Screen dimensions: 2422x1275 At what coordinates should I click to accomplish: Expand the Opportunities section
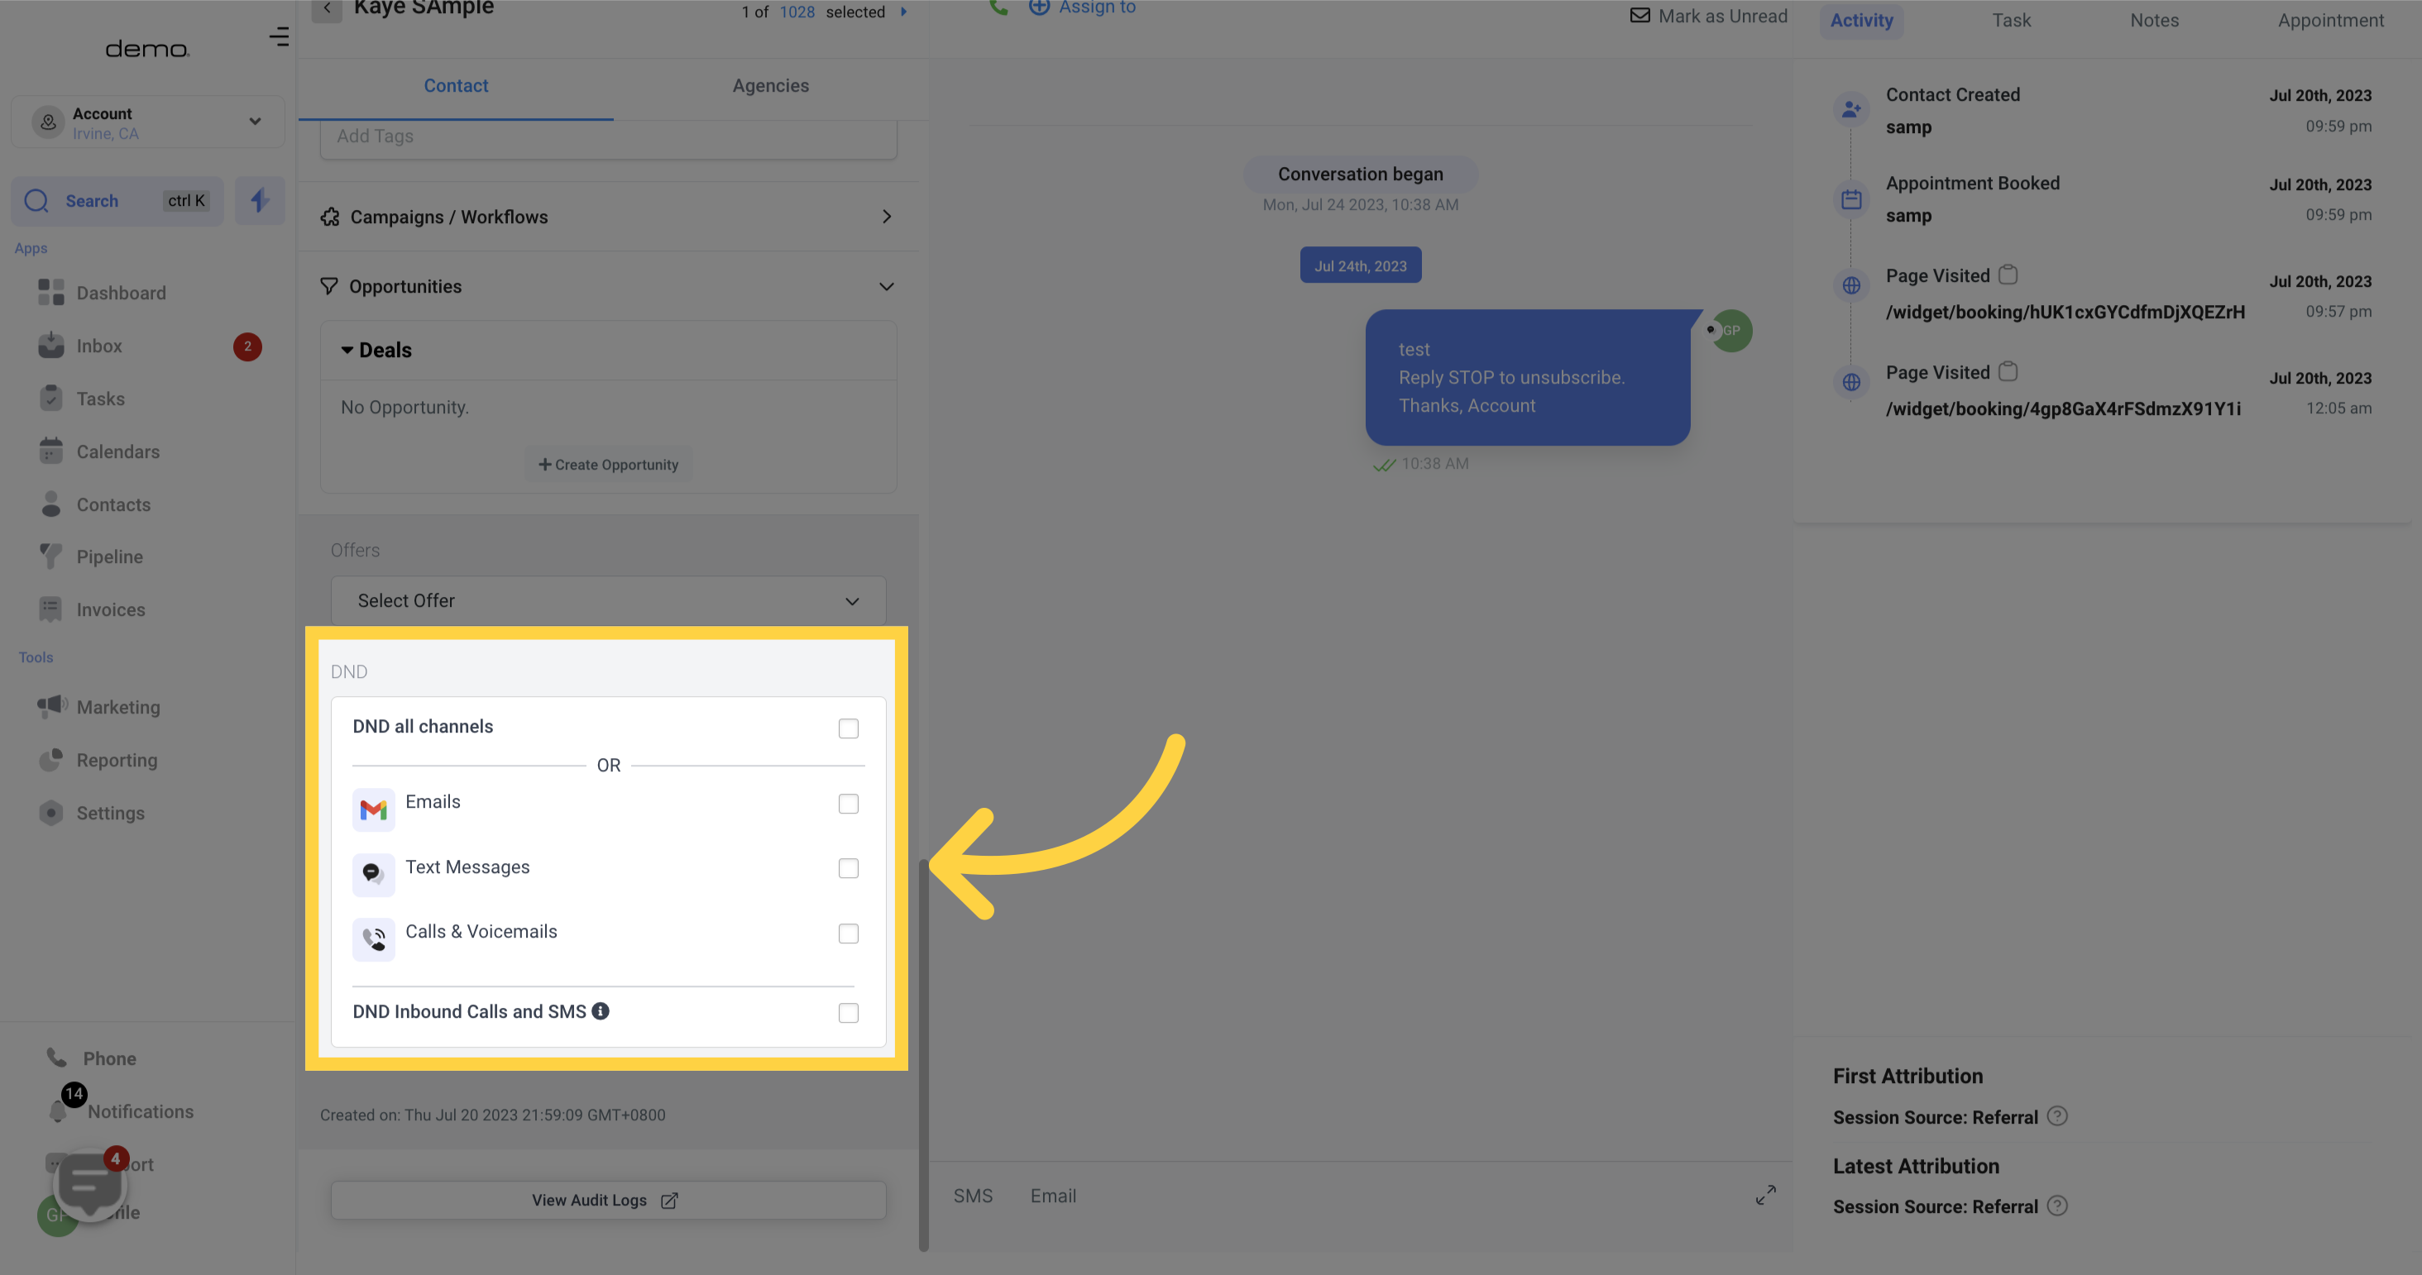[886, 287]
